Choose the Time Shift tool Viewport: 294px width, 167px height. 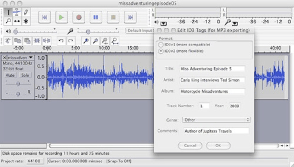17,21
